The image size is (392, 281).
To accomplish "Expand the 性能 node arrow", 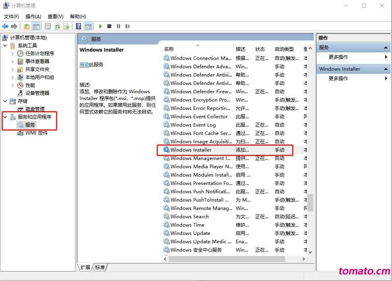I will [12, 85].
